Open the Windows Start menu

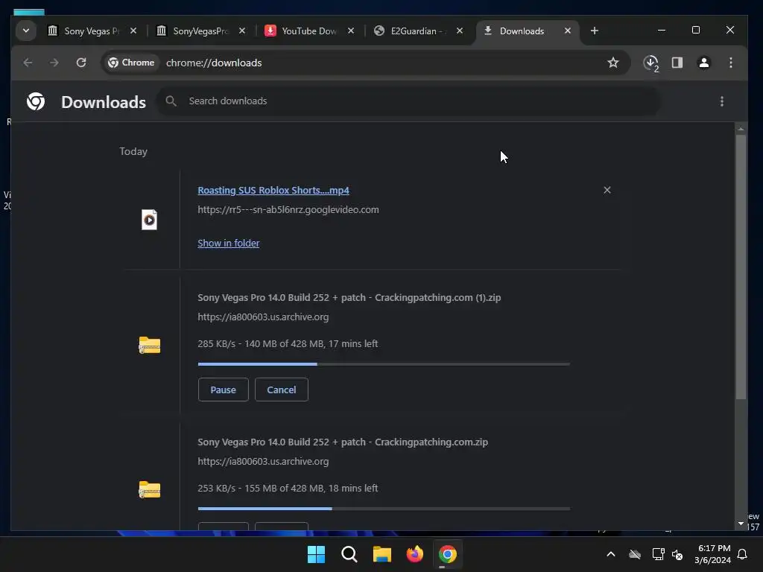(316, 554)
